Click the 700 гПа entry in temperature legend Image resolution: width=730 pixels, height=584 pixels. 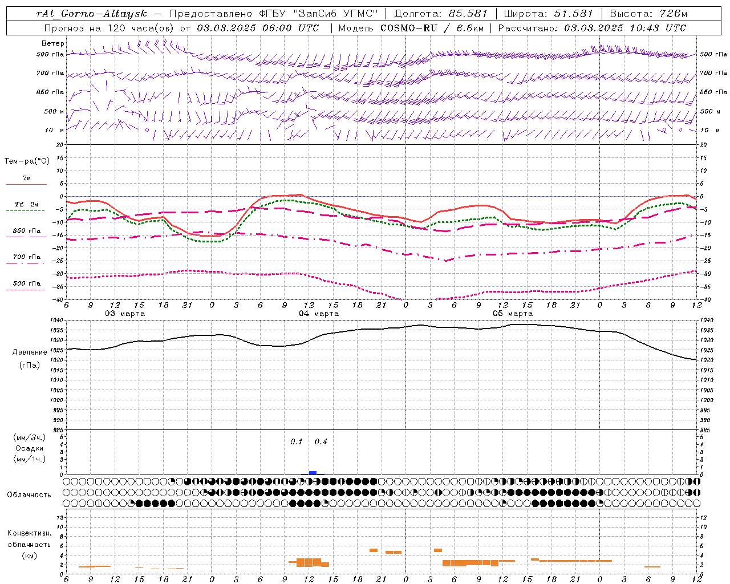pyautogui.click(x=27, y=257)
